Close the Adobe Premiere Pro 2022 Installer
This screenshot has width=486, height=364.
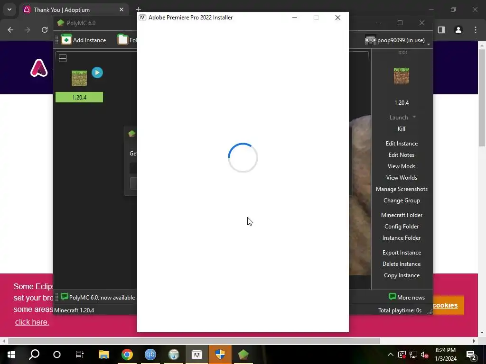(338, 18)
